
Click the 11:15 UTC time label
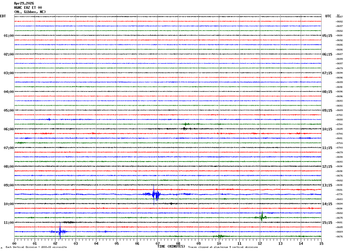(327, 148)
